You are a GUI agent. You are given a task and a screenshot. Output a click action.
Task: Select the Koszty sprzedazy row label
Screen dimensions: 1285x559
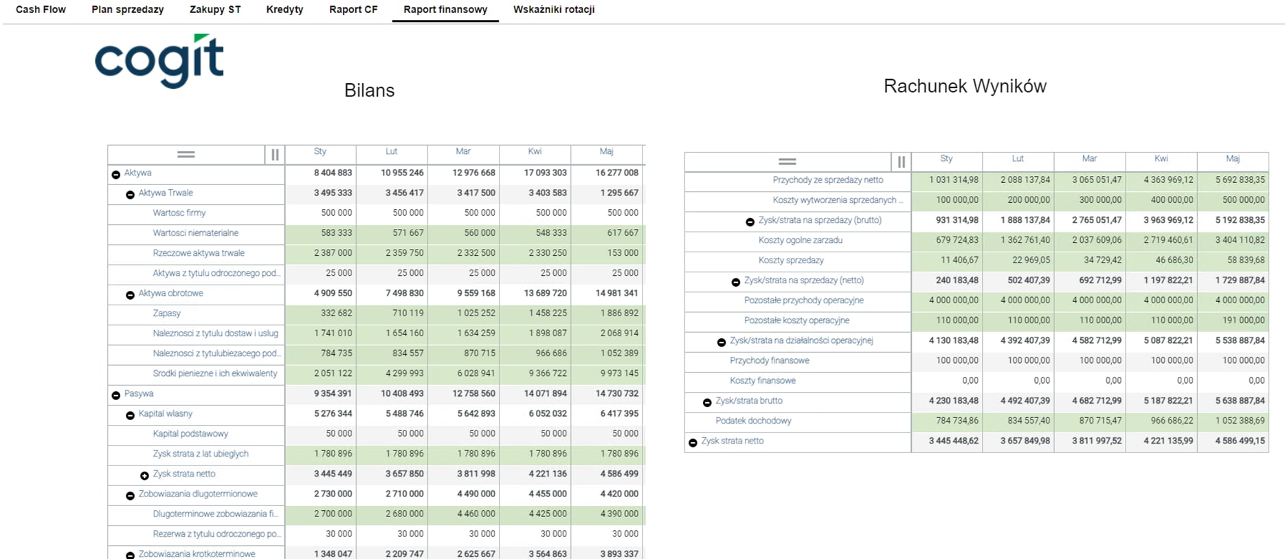pos(791,261)
